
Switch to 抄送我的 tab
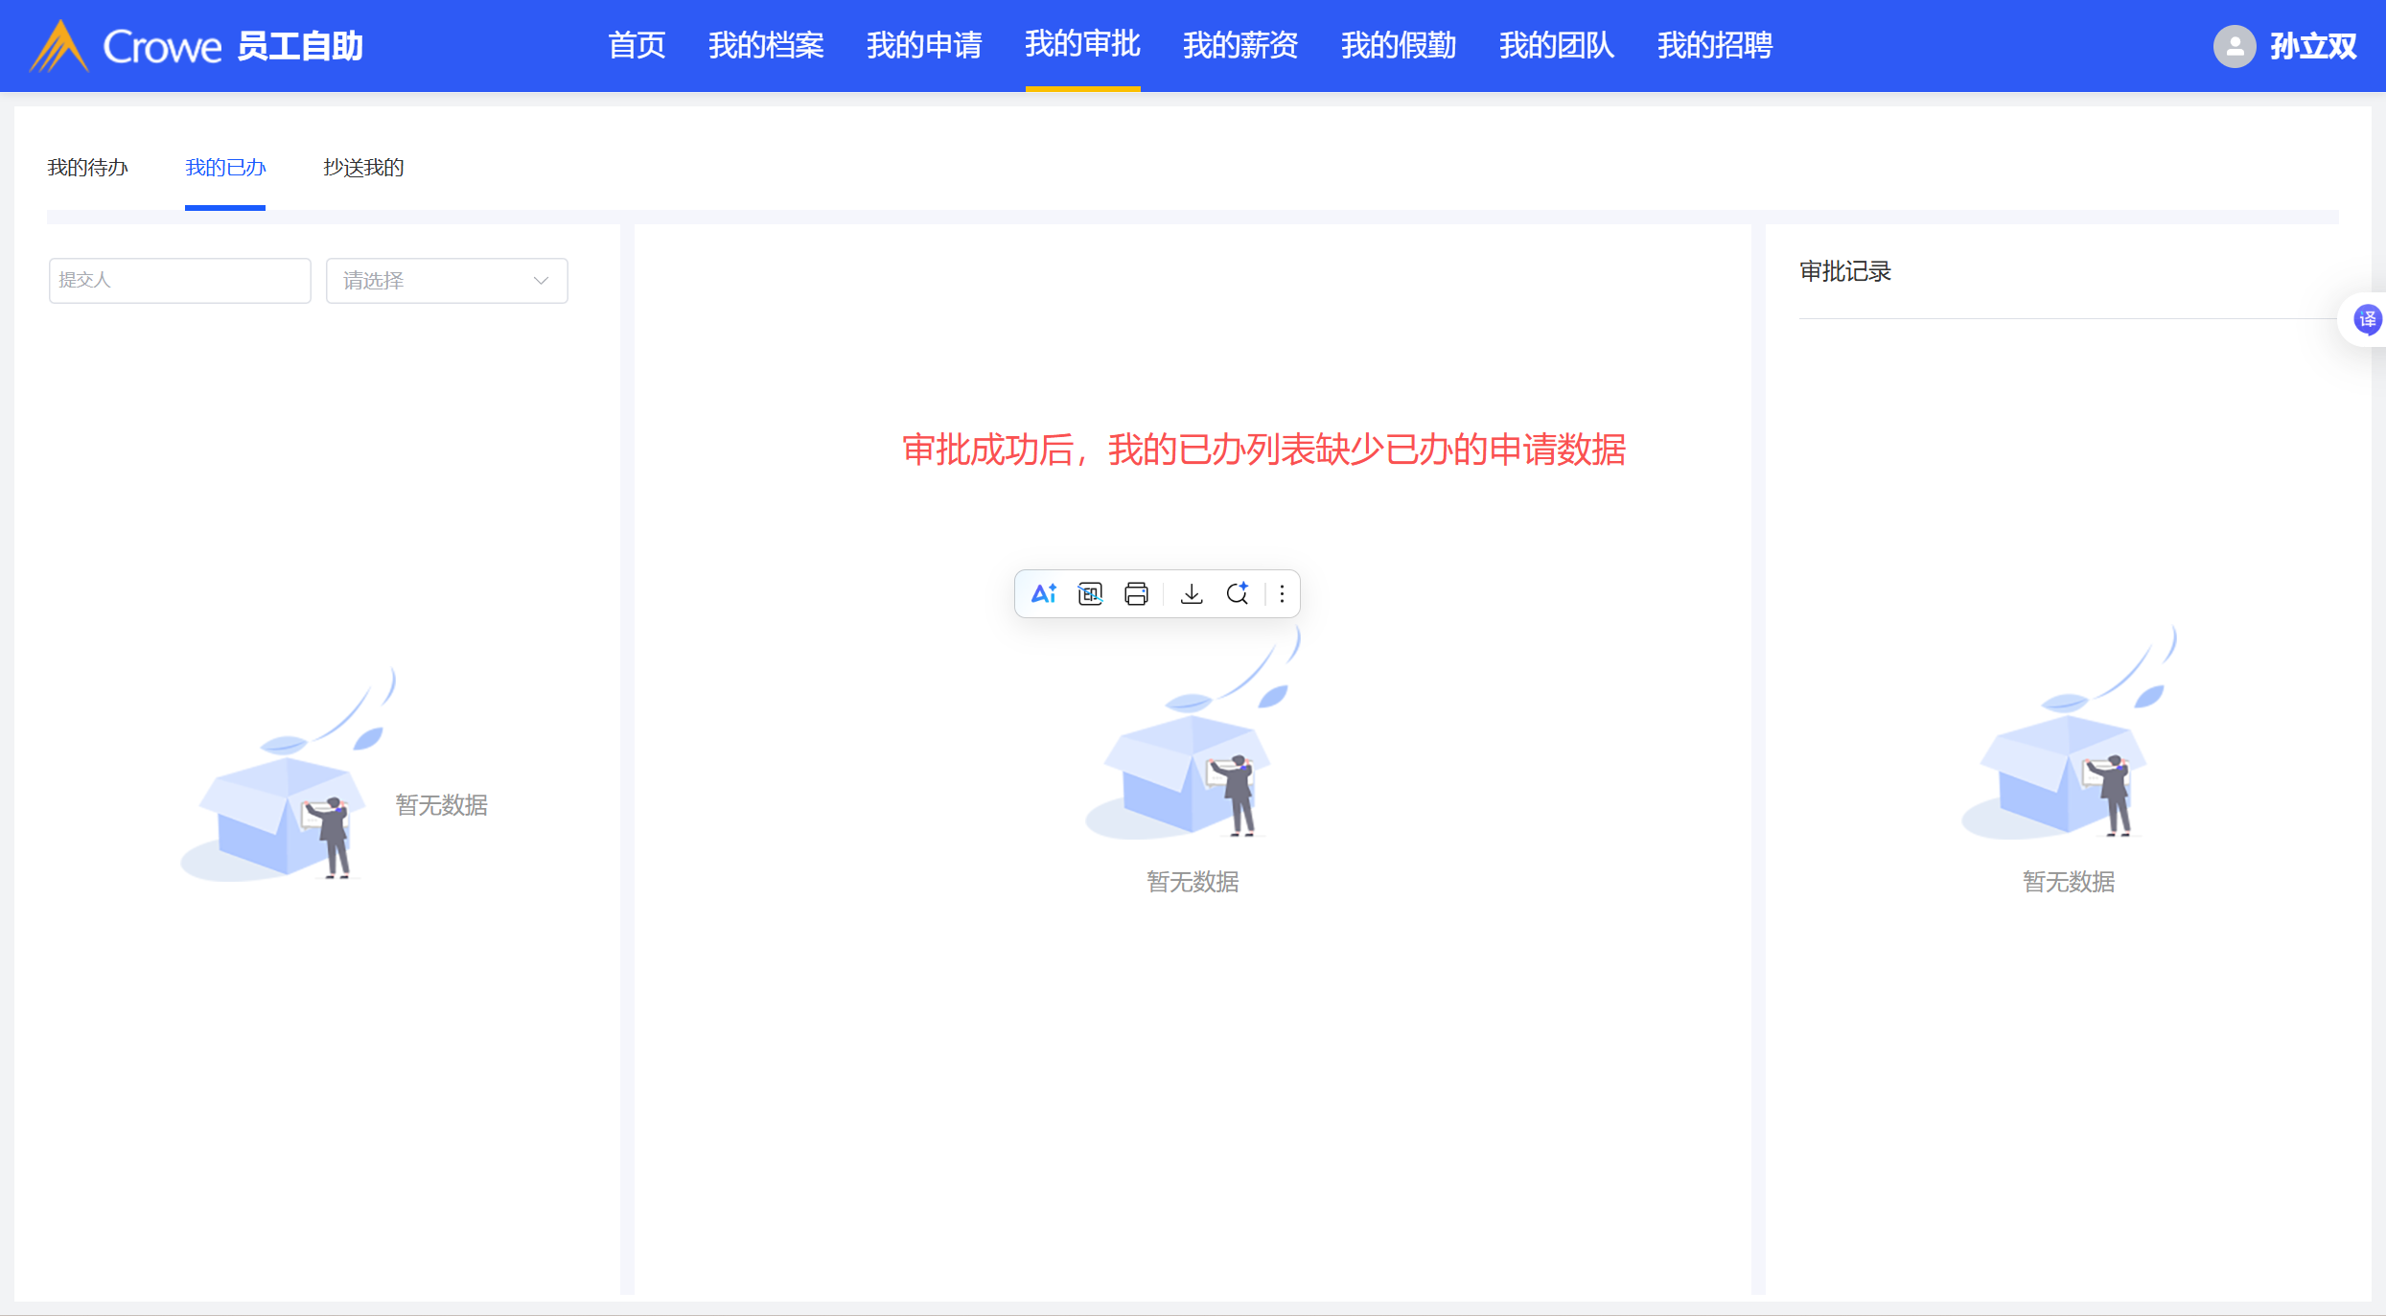pyautogui.click(x=363, y=168)
